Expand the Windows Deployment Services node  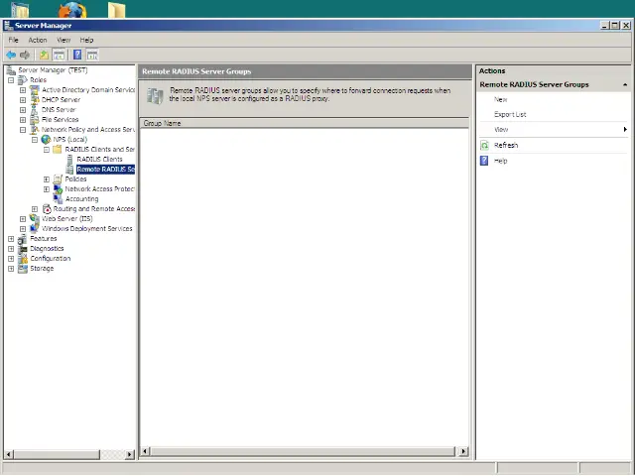[23, 229]
